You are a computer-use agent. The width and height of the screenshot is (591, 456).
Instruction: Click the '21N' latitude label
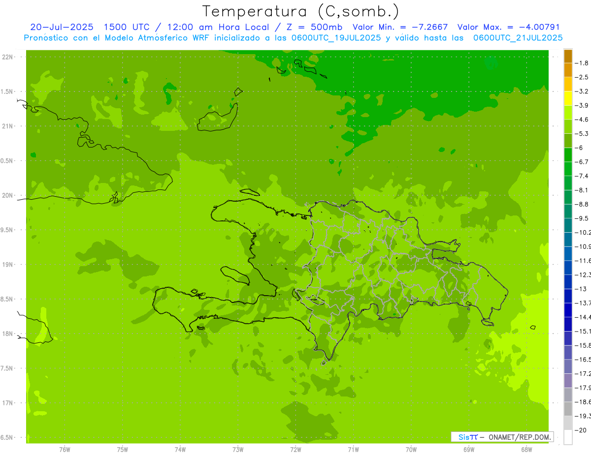(7, 126)
